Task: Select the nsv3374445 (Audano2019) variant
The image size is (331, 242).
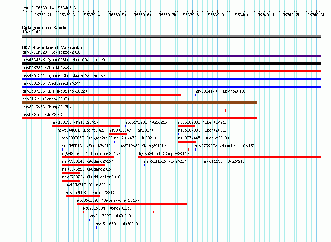Action: coord(187,142)
